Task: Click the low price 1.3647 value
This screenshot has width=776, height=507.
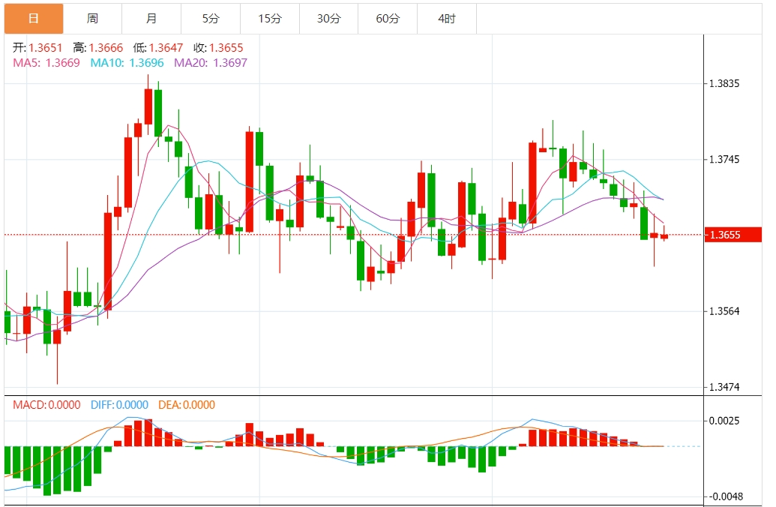Action: (166, 48)
